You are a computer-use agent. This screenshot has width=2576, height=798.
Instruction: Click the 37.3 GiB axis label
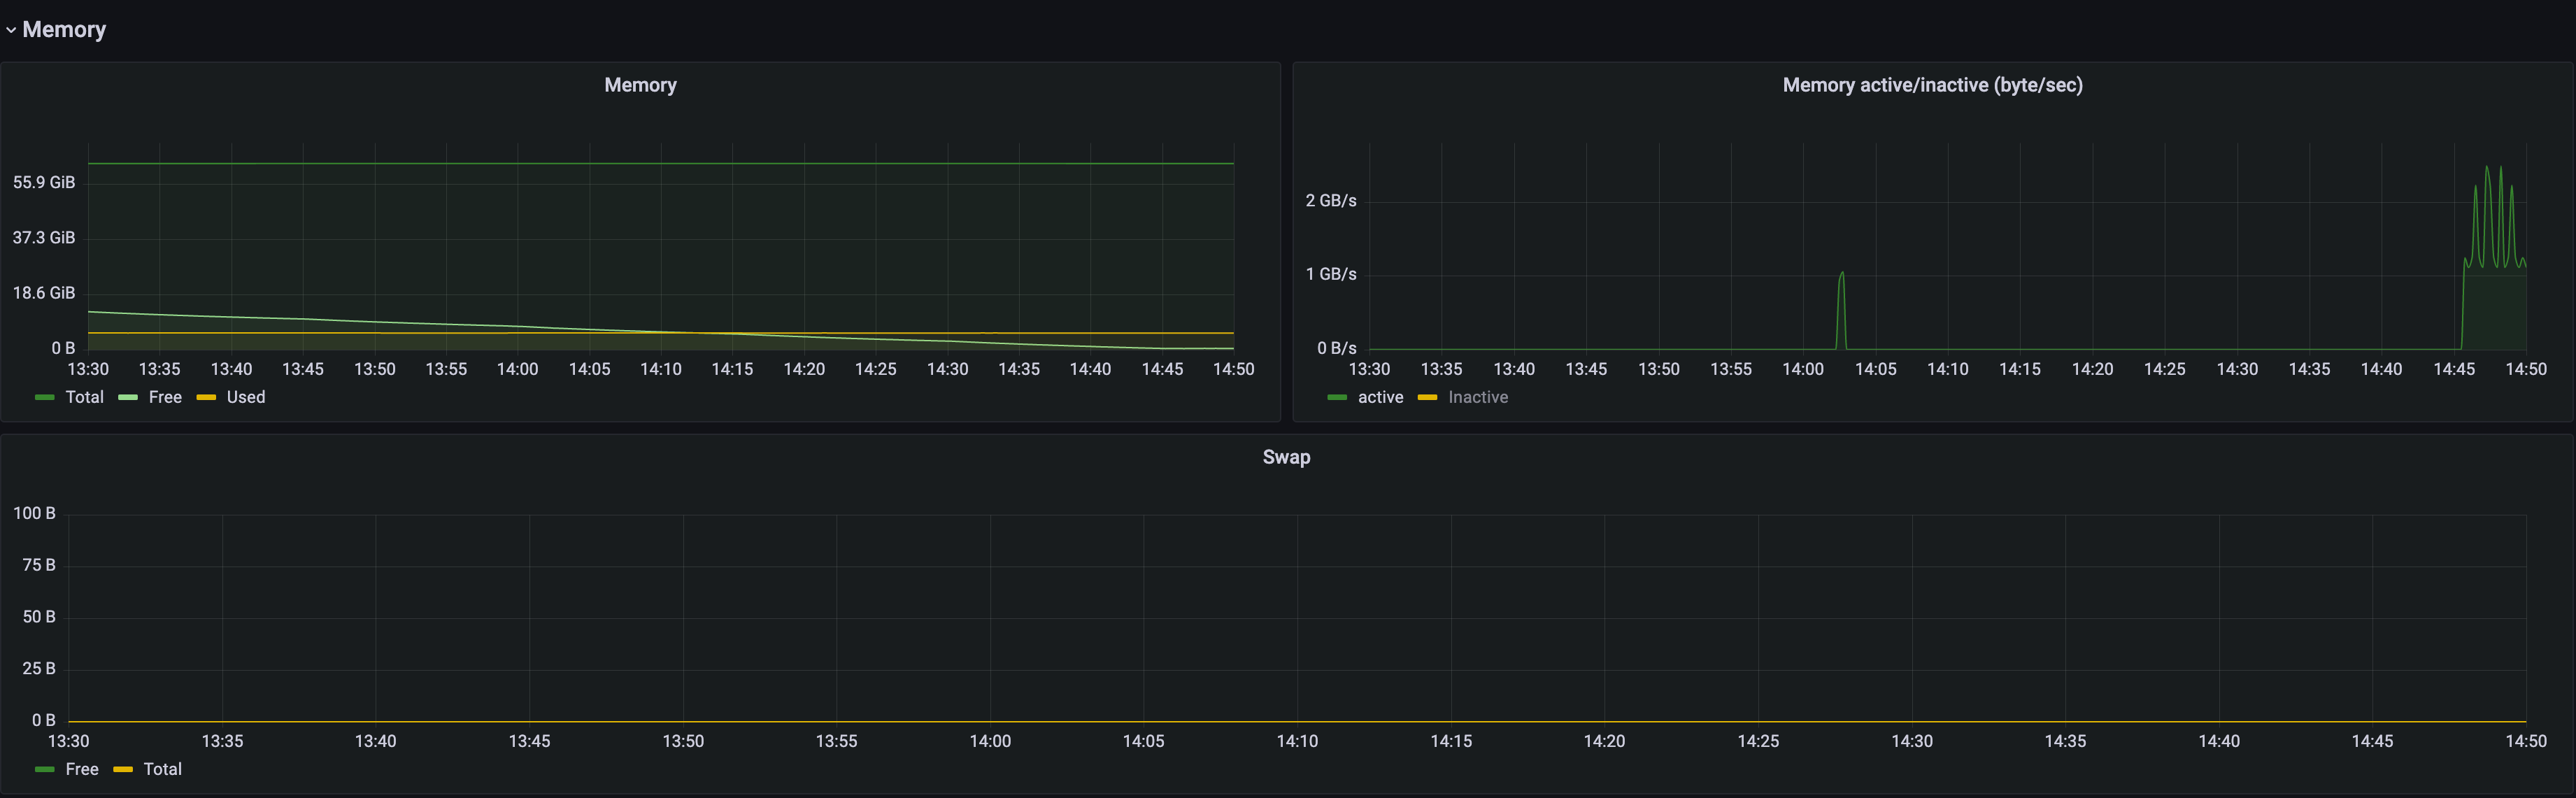pos(44,237)
